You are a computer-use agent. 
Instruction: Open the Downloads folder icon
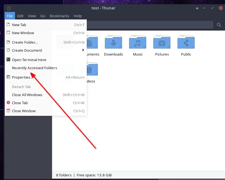(x=113, y=42)
